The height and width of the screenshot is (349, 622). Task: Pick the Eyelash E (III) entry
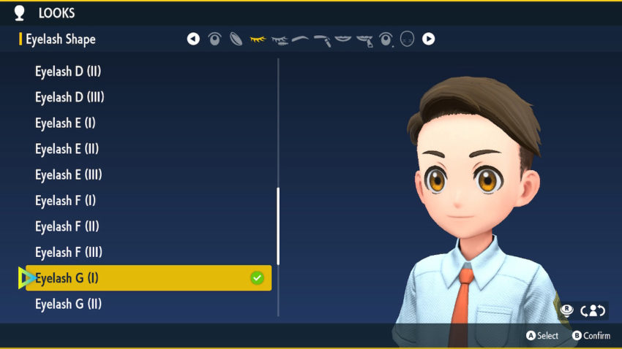[x=69, y=175]
